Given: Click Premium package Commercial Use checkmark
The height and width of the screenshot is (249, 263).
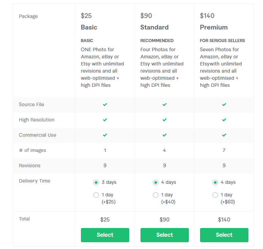Looking at the screenshot, I should tap(224, 135).
